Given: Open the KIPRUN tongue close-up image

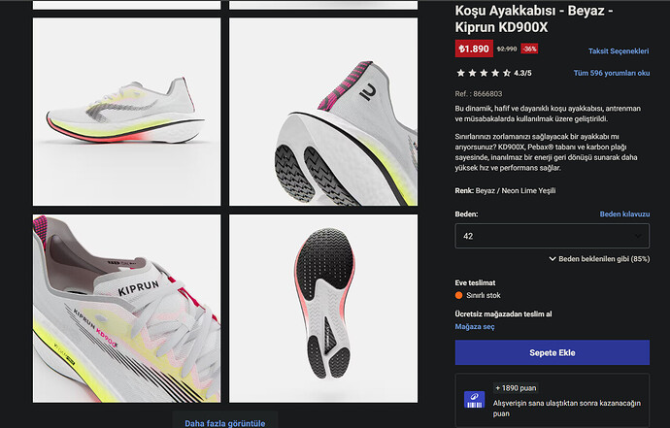Looking at the screenshot, I should point(127,309).
